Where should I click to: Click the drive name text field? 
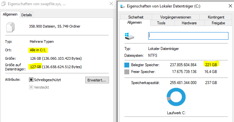pyautogui.click(x=188, y=36)
